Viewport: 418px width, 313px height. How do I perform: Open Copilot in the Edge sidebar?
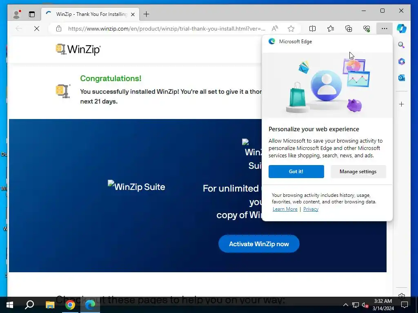point(402,28)
